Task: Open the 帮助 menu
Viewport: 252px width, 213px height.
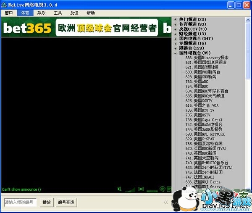Action: click(91, 13)
